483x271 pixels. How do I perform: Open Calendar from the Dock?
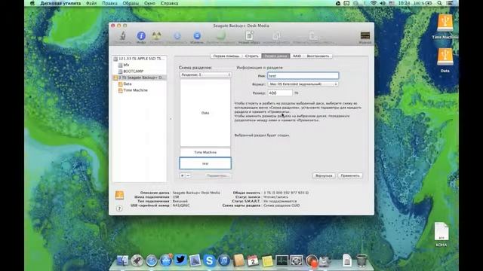tap(253, 260)
